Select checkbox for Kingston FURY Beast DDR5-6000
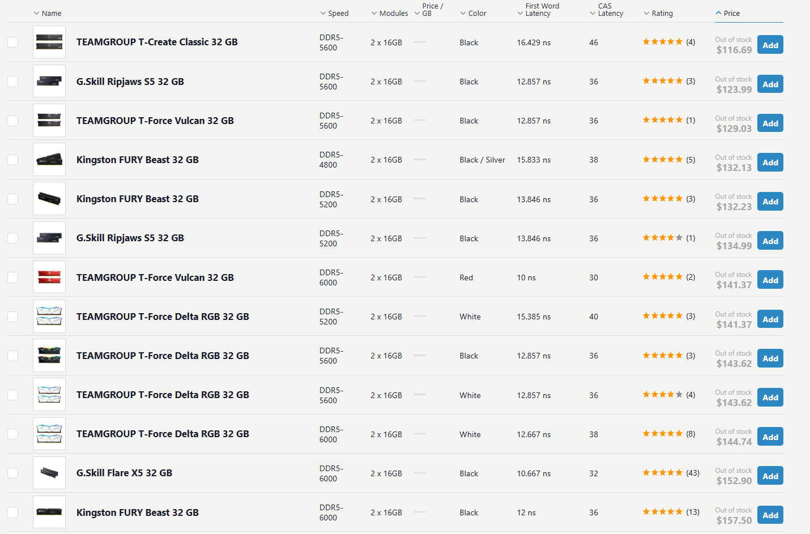Image resolution: width=810 pixels, height=534 pixels. 12,512
